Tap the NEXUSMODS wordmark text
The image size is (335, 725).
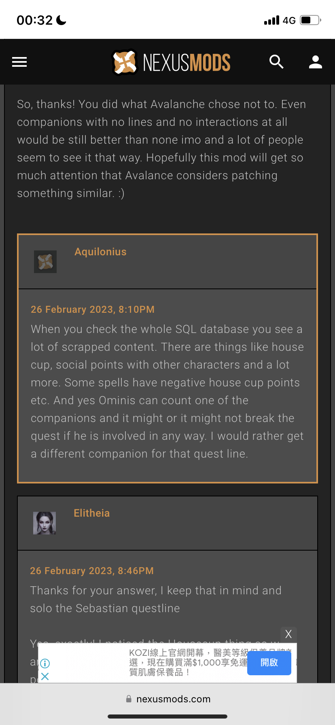pos(187,63)
